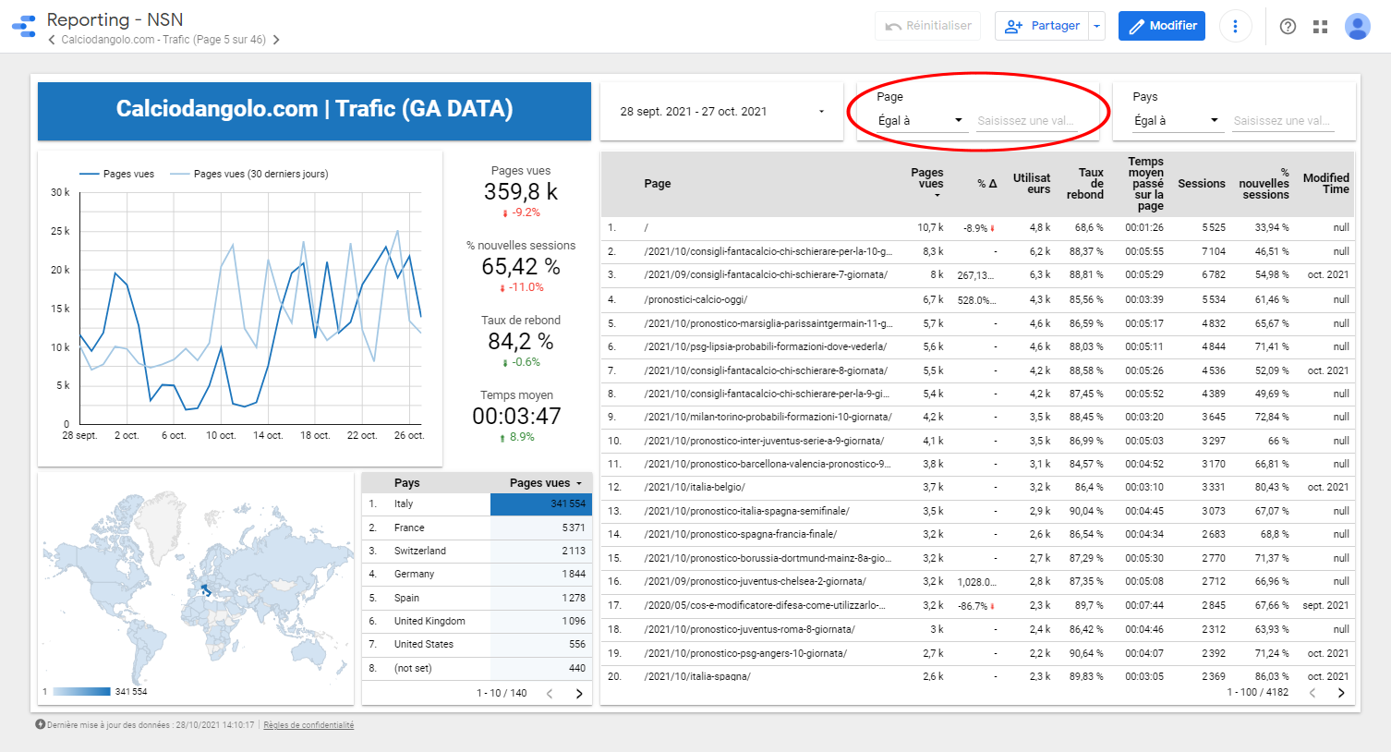Open the more options three-dot menu
The width and height of the screenshot is (1391, 752).
(x=1235, y=26)
